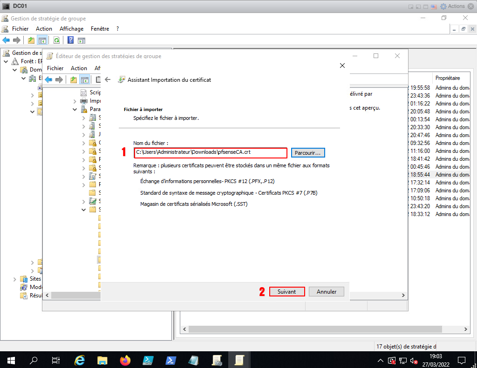
Task: Open Internet Explorer from the taskbar
Action: [x=80, y=360]
